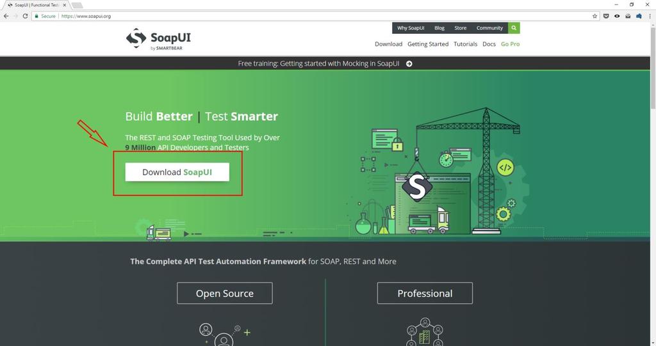Click the Pocket extension icon

point(606,16)
